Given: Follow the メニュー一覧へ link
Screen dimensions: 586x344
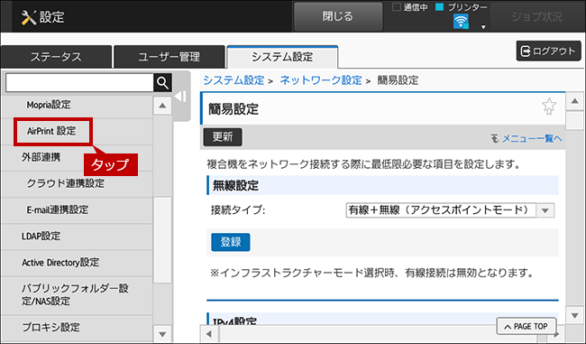Looking at the screenshot, I should point(532,138).
